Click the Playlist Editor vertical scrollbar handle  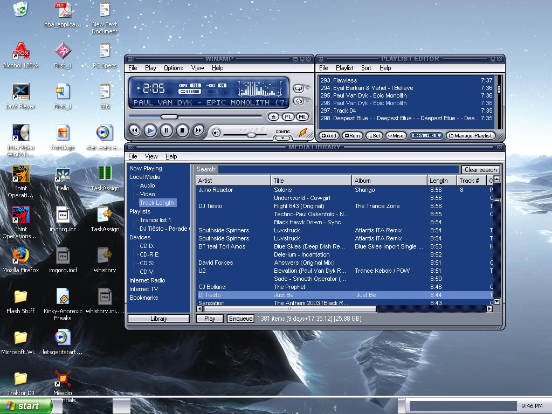[499, 89]
